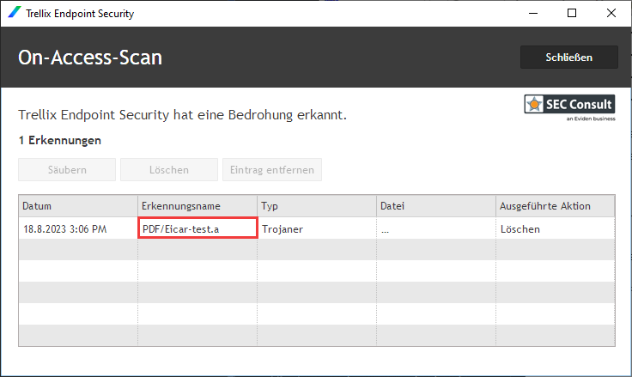Image resolution: width=632 pixels, height=377 pixels.
Task: Click the Löschen action cell in row
Action: click(556, 229)
